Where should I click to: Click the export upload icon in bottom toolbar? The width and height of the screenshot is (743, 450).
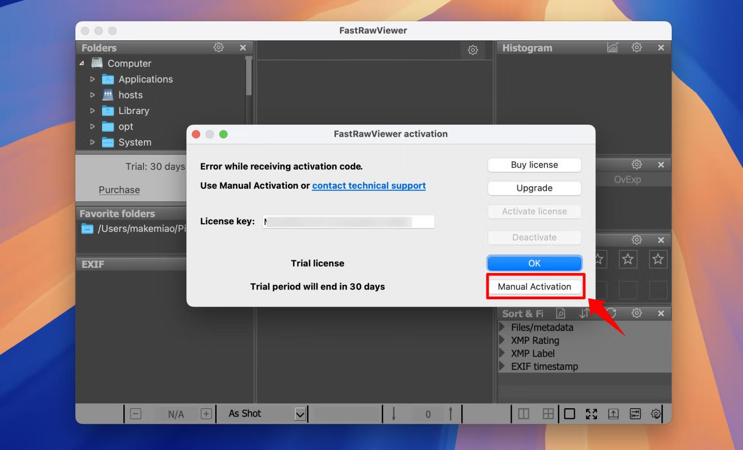click(613, 414)
